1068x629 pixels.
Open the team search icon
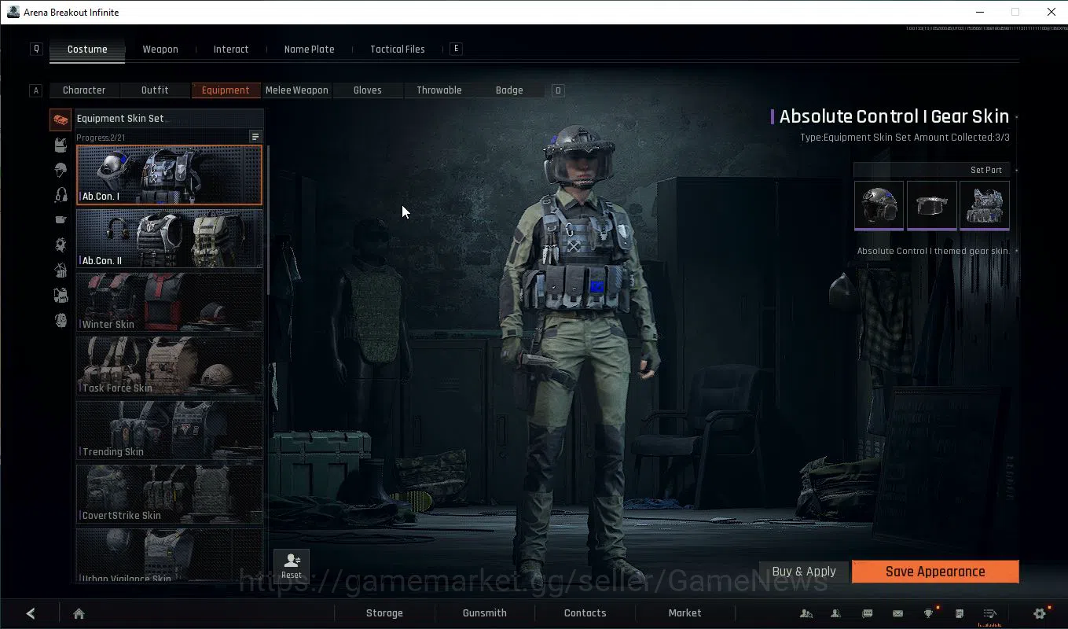click(x=806, y=613)
